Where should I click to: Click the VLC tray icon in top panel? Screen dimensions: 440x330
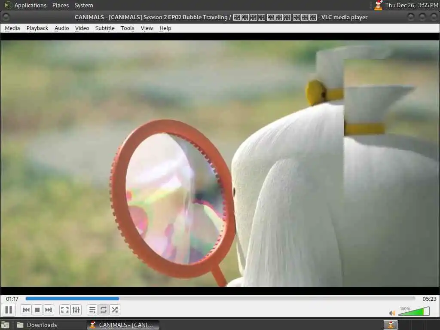tap(378, 5)
